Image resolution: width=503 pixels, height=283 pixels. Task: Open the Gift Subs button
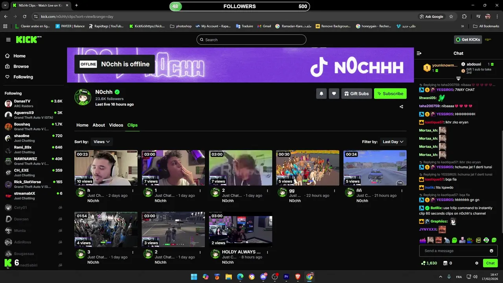356,94
